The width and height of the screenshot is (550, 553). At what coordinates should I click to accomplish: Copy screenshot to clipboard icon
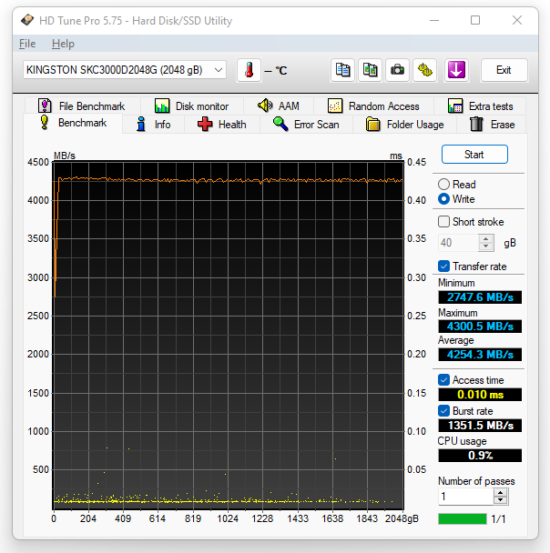[x=370, y=70]
